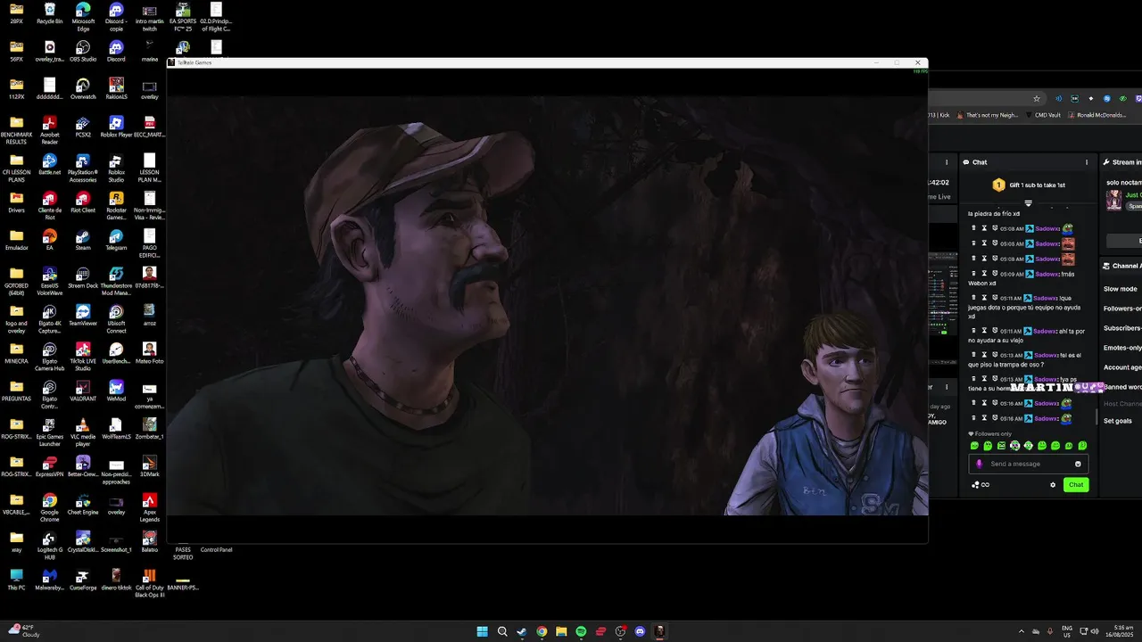Launch Riot Client from the desktop

pyautogui.click(x=83, y=202)
